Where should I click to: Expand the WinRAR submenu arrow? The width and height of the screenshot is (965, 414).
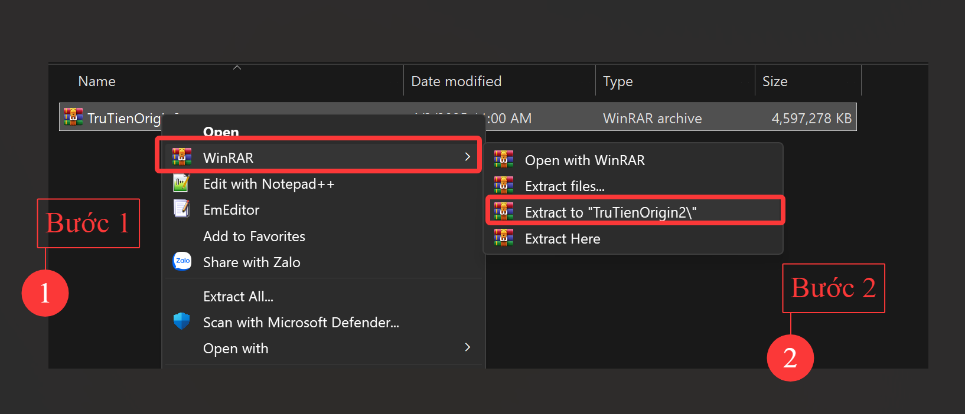point(468,157)
